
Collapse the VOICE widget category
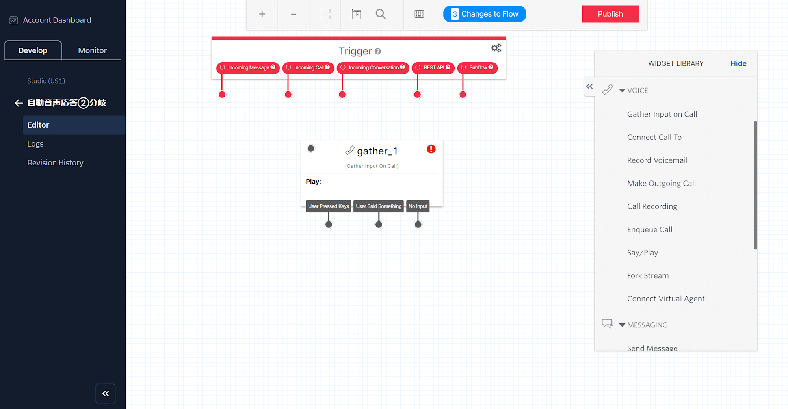[x=622, y=91]
